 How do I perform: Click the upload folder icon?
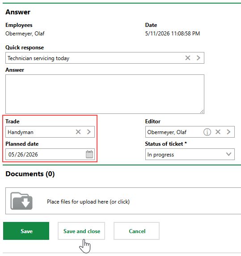(21, 201)
